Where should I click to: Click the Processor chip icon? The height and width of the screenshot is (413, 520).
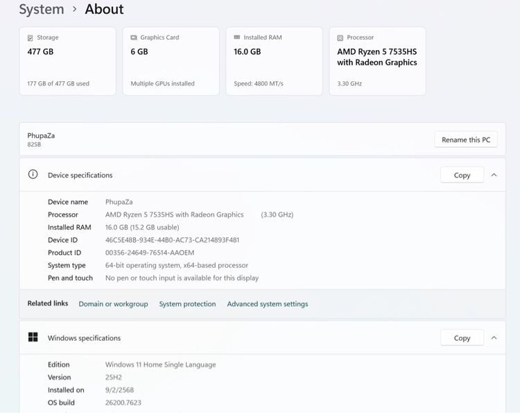click(340, 37)
